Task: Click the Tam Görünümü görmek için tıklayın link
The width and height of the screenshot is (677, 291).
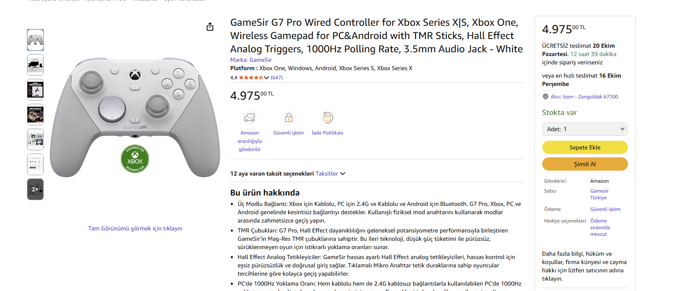Action: coord(135,228)
